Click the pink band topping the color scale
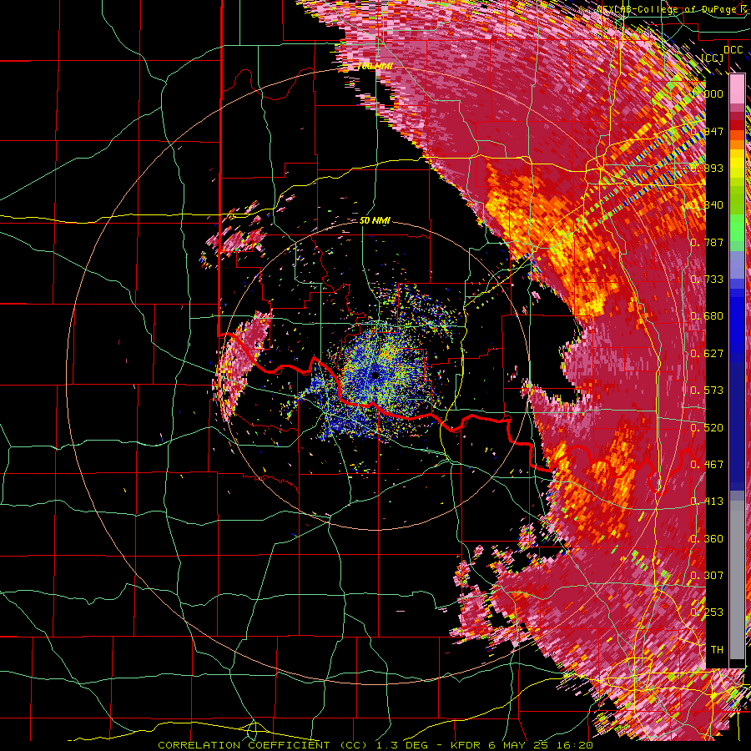Image resolution: width=751 pixels, height=751 pixels. click(737, 89)
